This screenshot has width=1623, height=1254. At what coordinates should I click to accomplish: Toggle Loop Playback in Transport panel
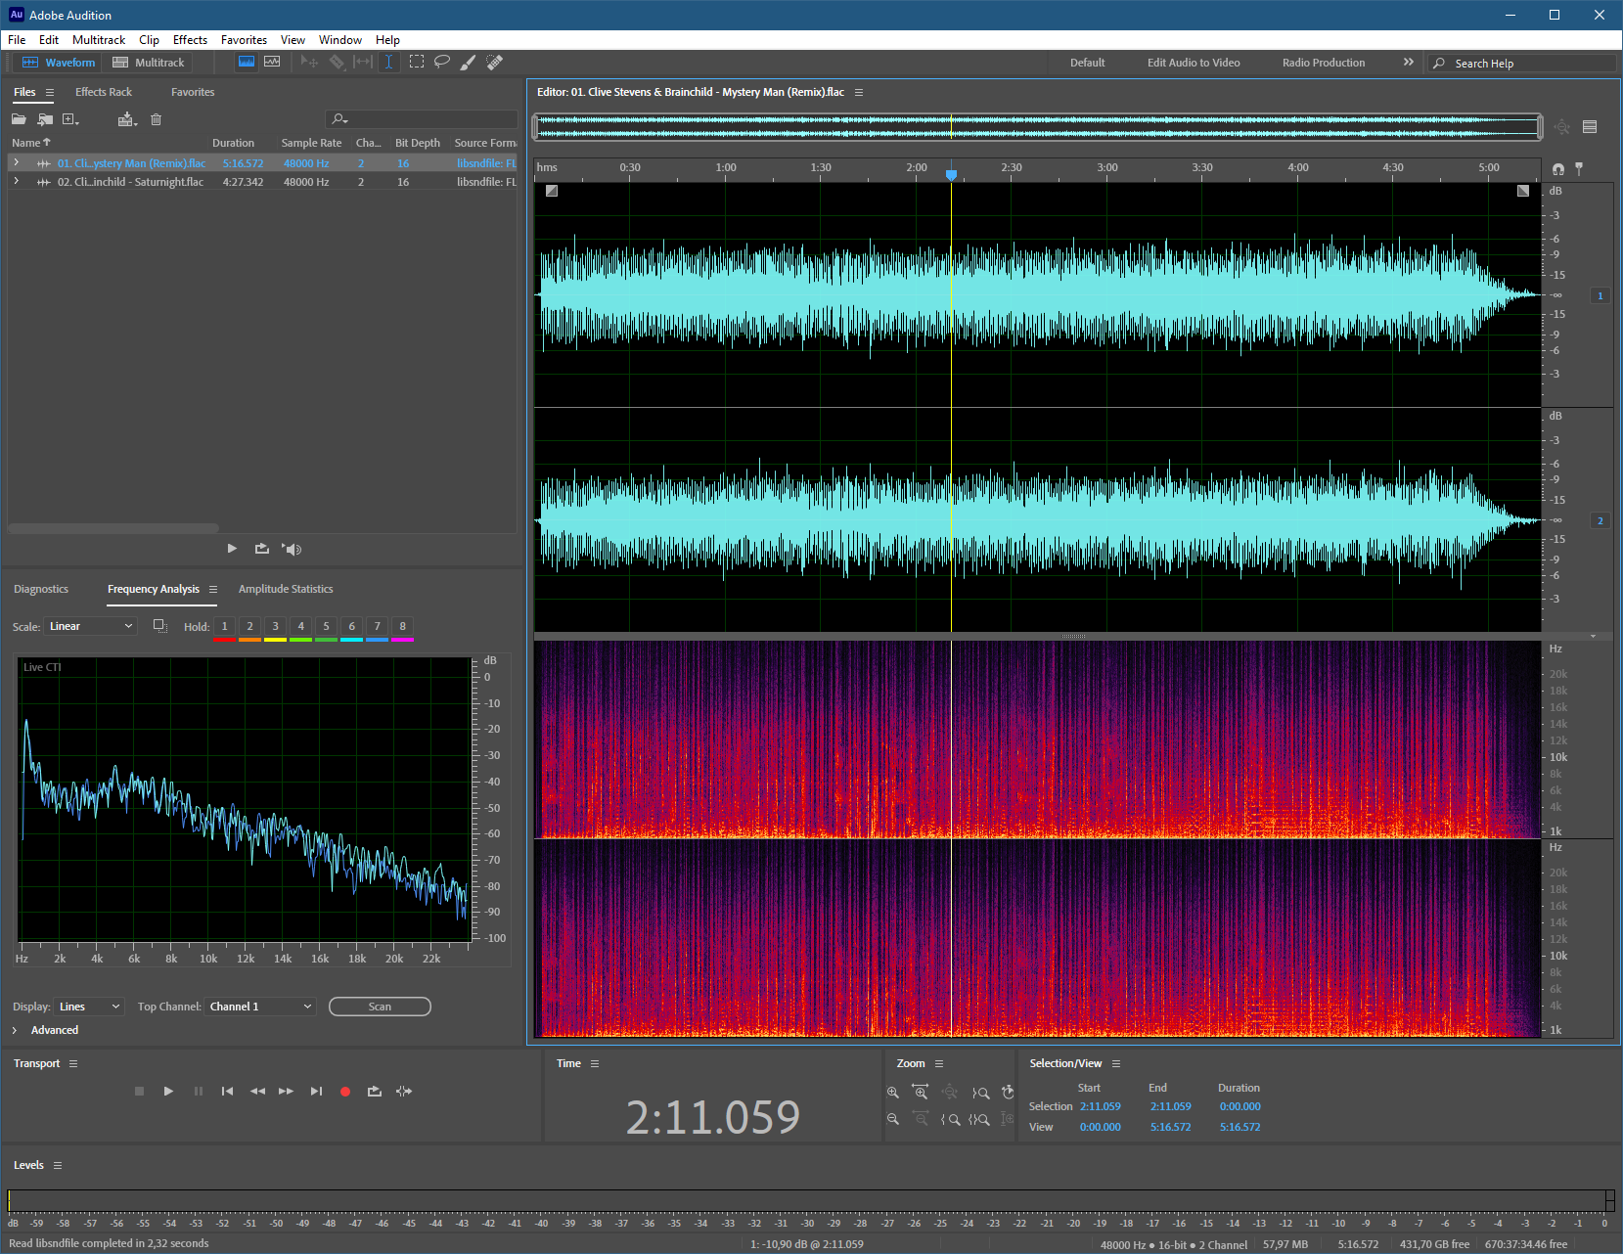[x=375, y=1091]
